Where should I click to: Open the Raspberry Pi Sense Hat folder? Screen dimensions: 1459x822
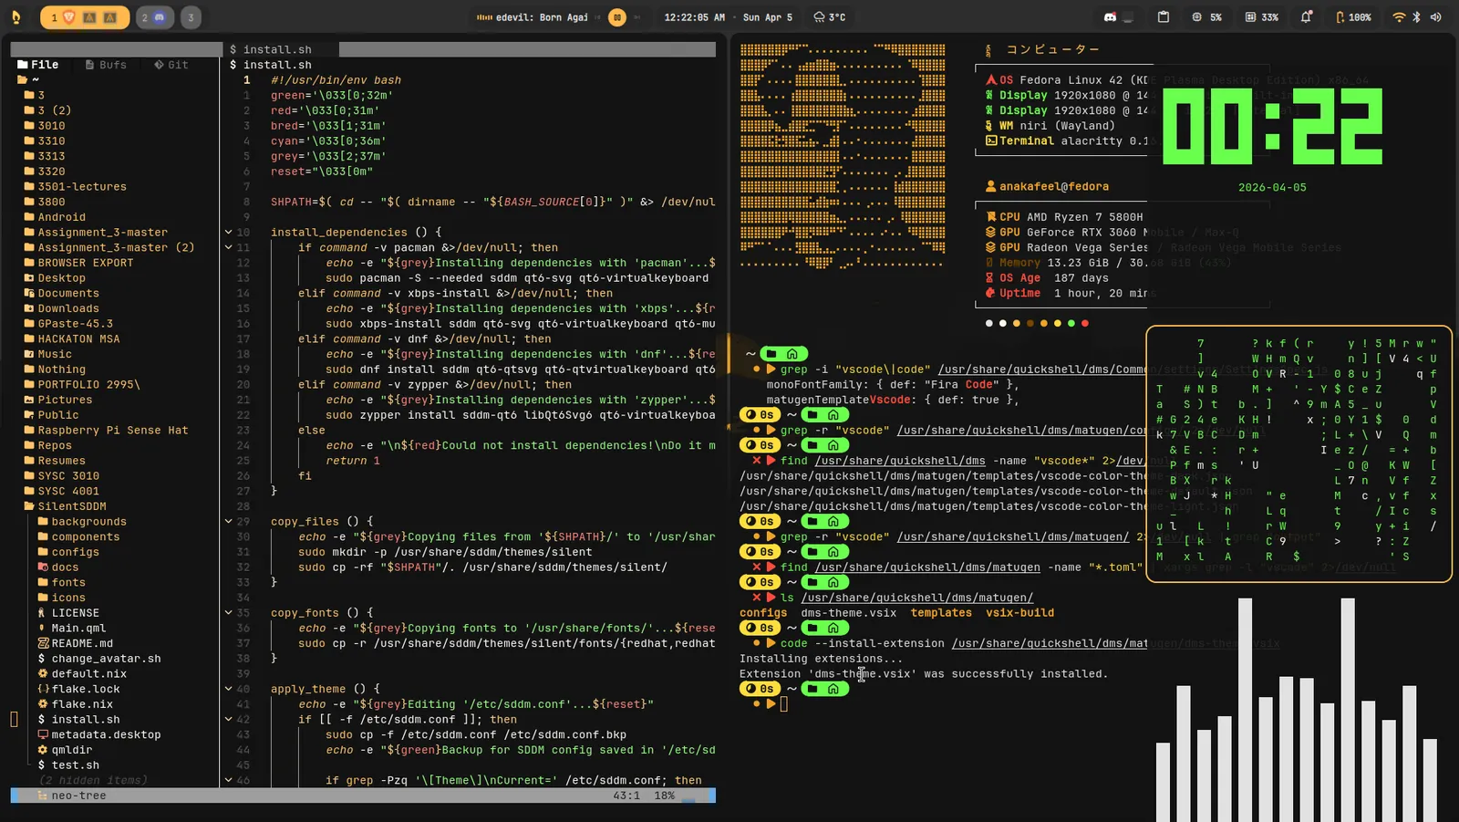click(x=106, y=431)
